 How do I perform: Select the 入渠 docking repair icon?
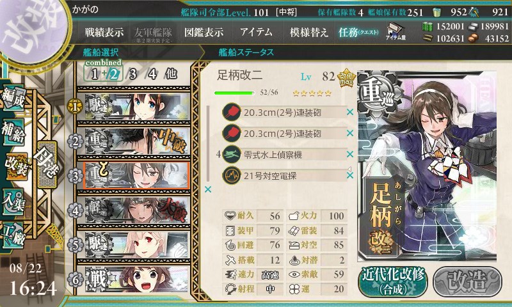pos(13,202)
